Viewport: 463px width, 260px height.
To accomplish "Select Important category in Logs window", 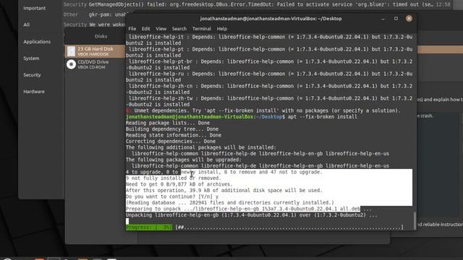I will click(x=34, y=8).
